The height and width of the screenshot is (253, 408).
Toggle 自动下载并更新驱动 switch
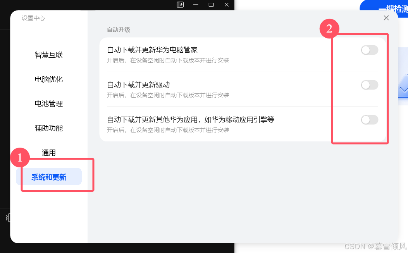(x=370, y=85)
